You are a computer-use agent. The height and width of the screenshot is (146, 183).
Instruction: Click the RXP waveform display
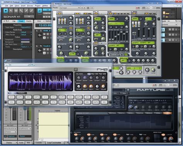pos(41,82)
